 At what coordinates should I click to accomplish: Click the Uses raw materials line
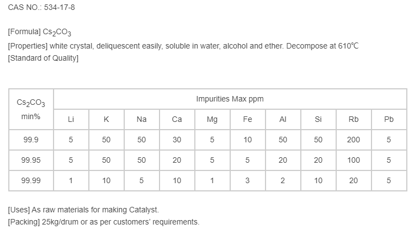[x=83, y=210]
